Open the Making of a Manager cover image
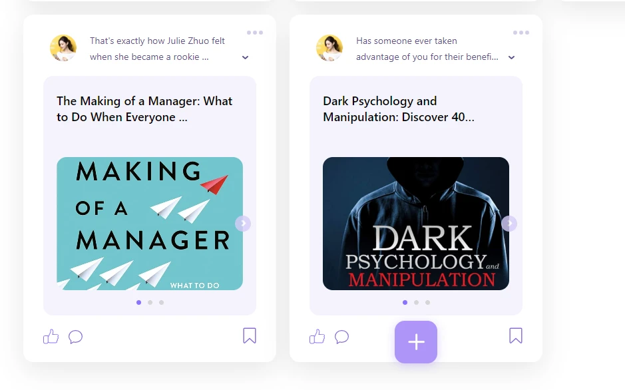This screenshot has height=390, width=625. 150,224
